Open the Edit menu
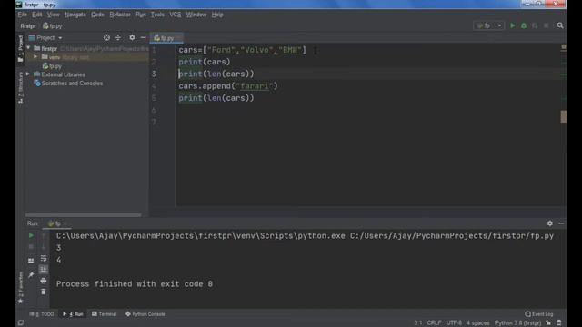The image size is (582, 327). (36, 15)
